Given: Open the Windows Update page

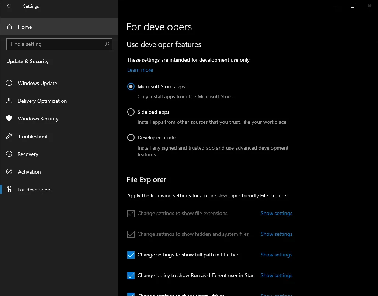Looking at the screenshot, I should pos(59,83).
